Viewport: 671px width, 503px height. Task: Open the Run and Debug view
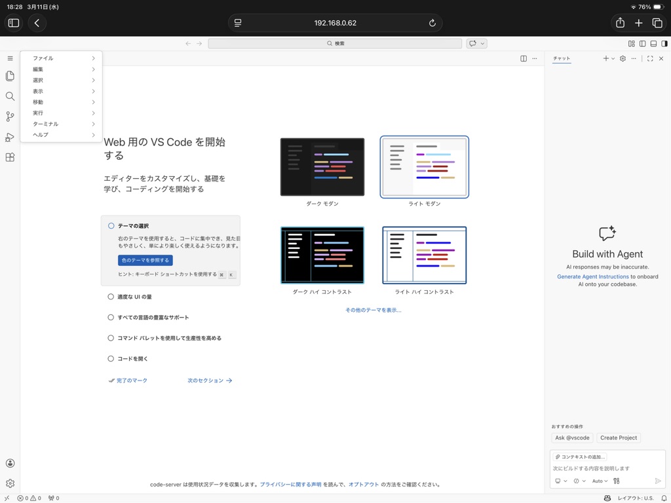pos(10,137)
